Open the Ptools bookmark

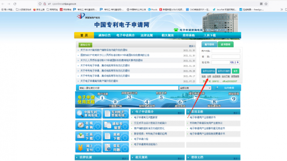click(x=152, y=10)
